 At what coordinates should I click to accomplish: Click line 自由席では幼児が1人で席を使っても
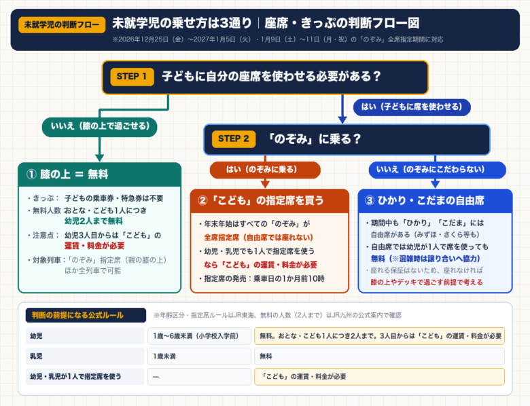[429, 247]
